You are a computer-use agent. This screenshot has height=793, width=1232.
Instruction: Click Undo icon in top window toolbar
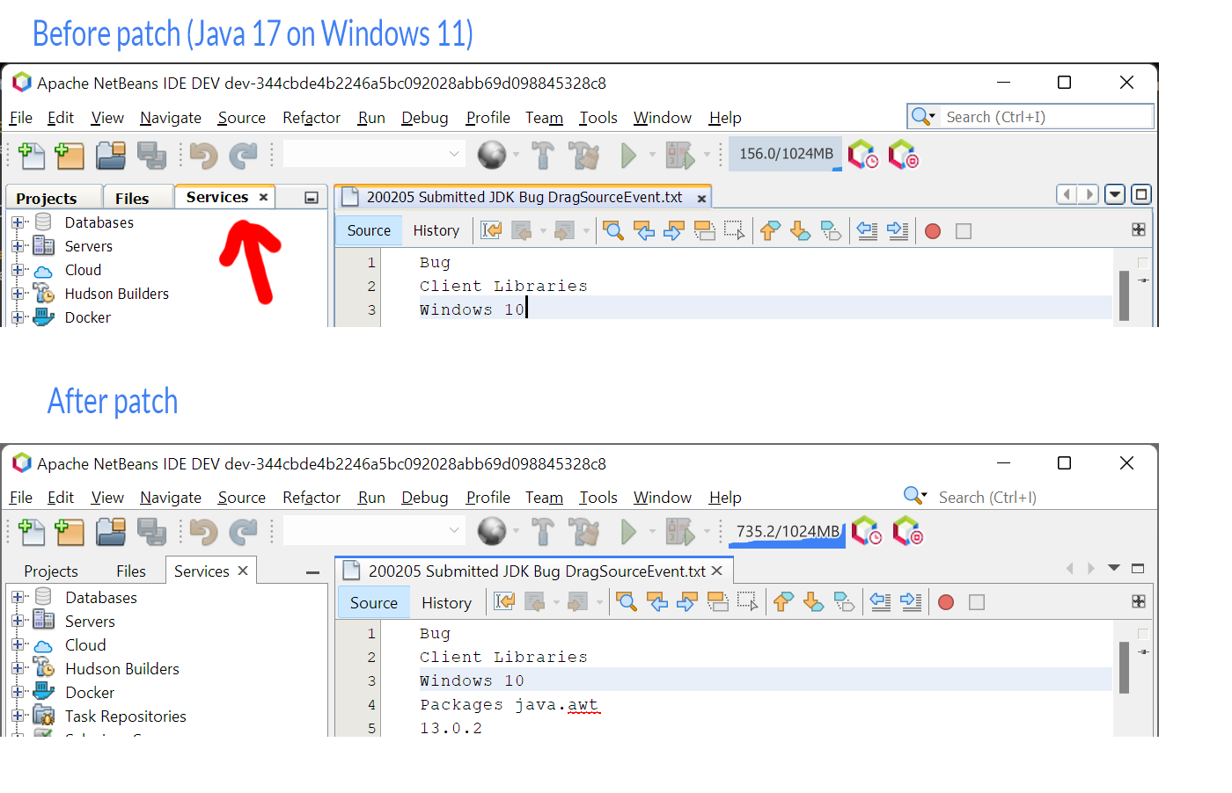click(204, 156)
